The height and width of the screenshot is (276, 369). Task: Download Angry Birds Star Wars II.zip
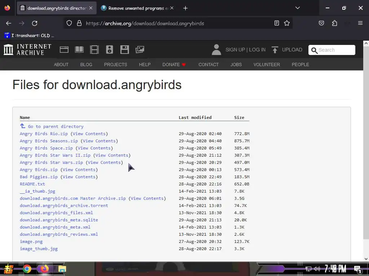point(55,155)
